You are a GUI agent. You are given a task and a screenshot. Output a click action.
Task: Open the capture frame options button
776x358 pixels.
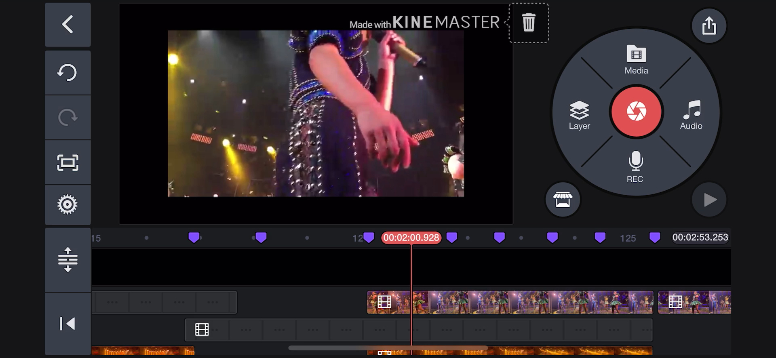[67, 162]
